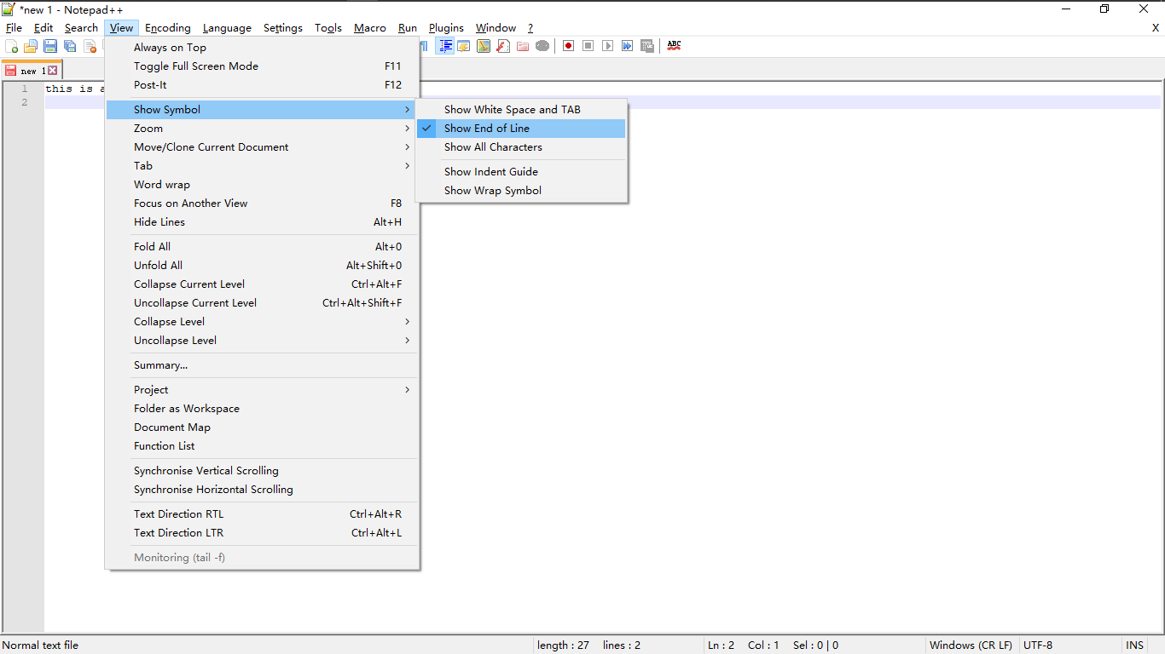
Task: Click the UTF-8 status bar indicator
Action: 1038,645
